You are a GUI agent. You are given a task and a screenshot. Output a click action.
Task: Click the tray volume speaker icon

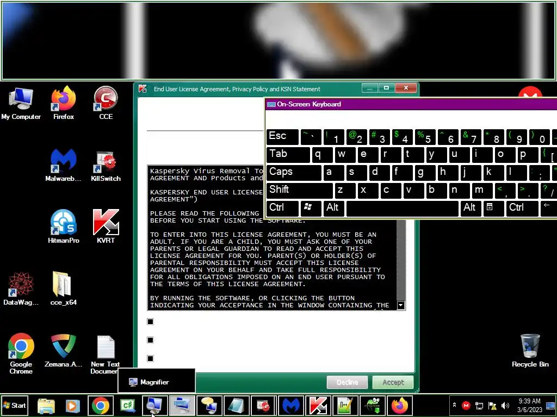505,406
